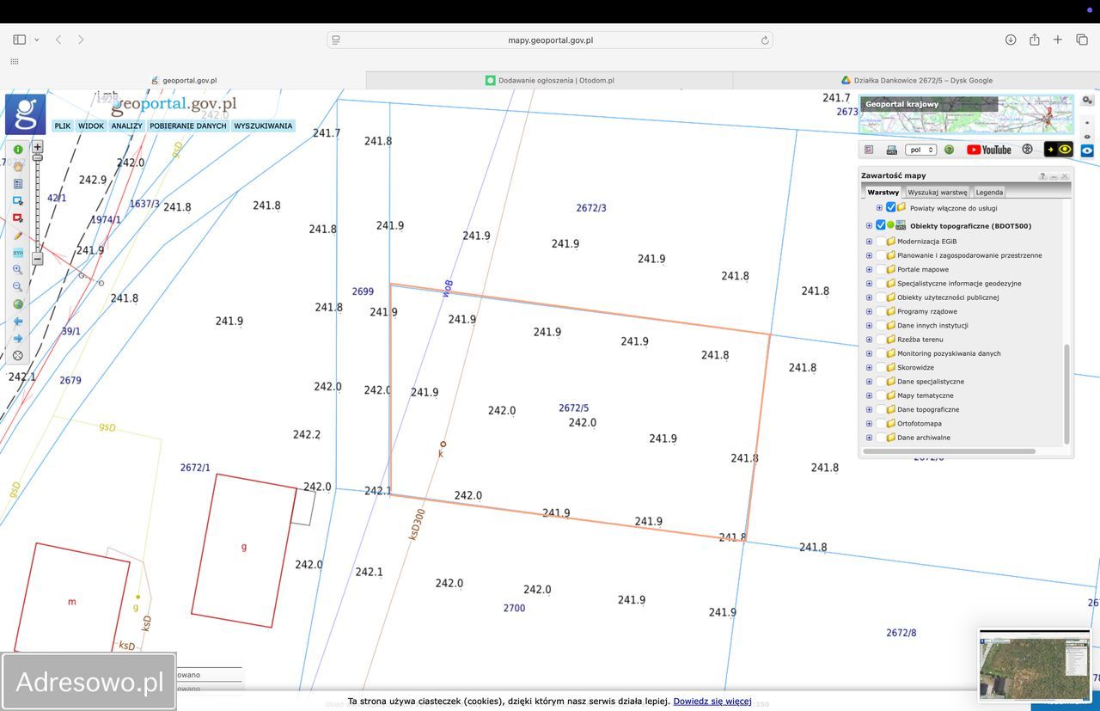1100x711 pixels.
Task: Uncheck Obiekty topograficzne (BDOT500) layer
Action: click(880, 226)
